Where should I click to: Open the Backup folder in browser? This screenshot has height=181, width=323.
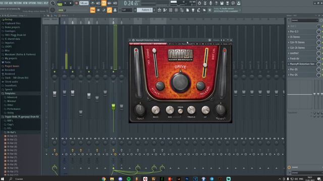[9, 20]
